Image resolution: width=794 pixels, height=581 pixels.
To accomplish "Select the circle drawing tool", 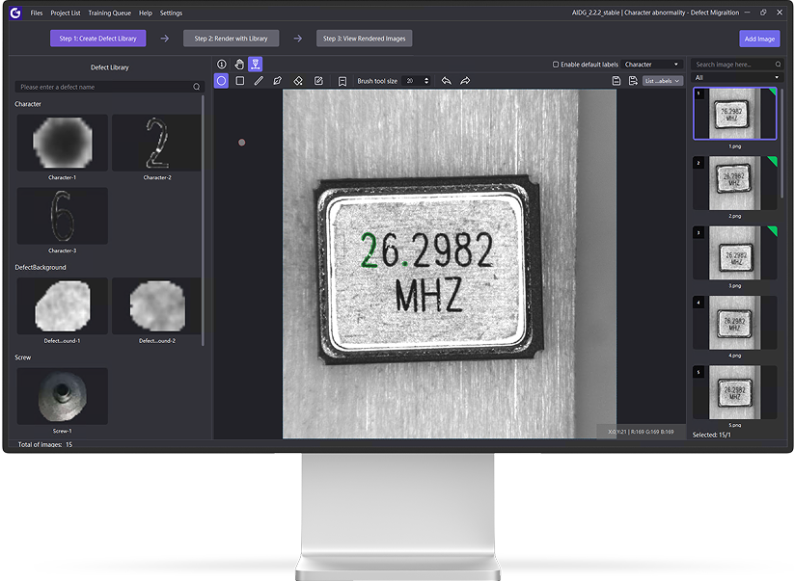I will pyautogui.click(x=221, y=81).
